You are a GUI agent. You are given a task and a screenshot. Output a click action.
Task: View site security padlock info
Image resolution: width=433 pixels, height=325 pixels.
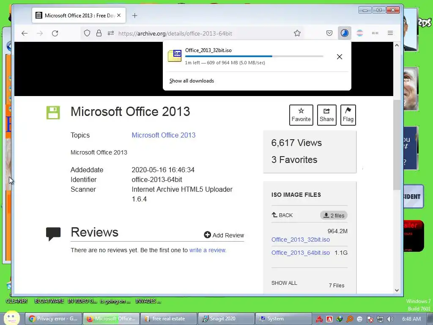pos(99,33)
